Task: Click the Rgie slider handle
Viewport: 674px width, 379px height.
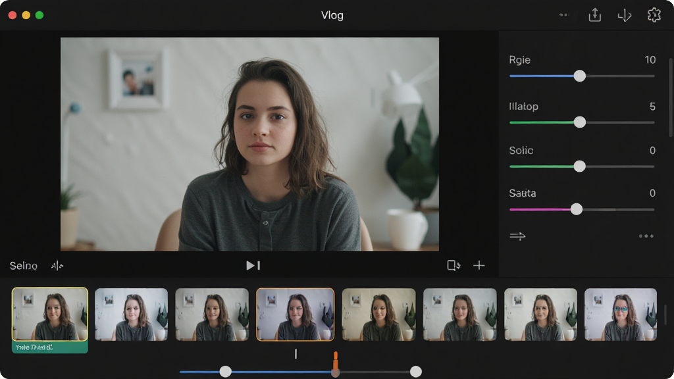Action: pyautogui.click(x=579, y=76)
